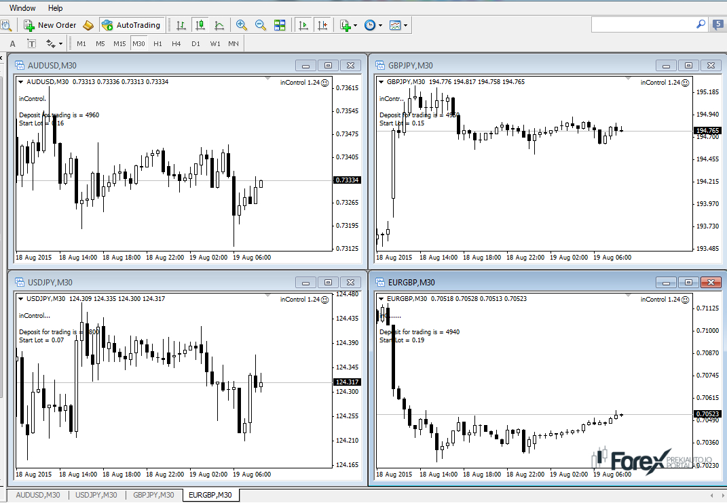Click the 194.765 price label on GBPJPY
Viewport: 727px width, 503px height.
(707, 131)
